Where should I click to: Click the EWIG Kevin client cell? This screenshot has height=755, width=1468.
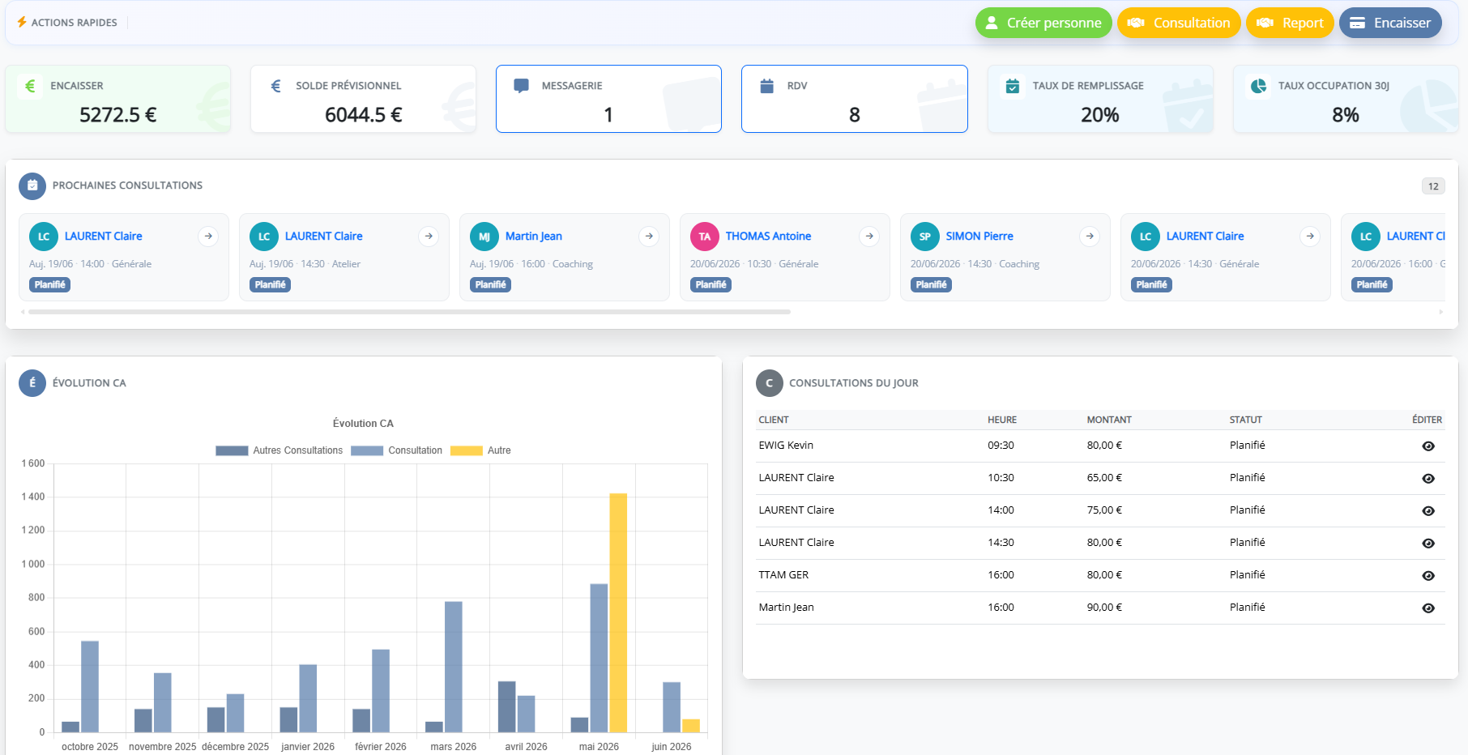tap(786, 446)
